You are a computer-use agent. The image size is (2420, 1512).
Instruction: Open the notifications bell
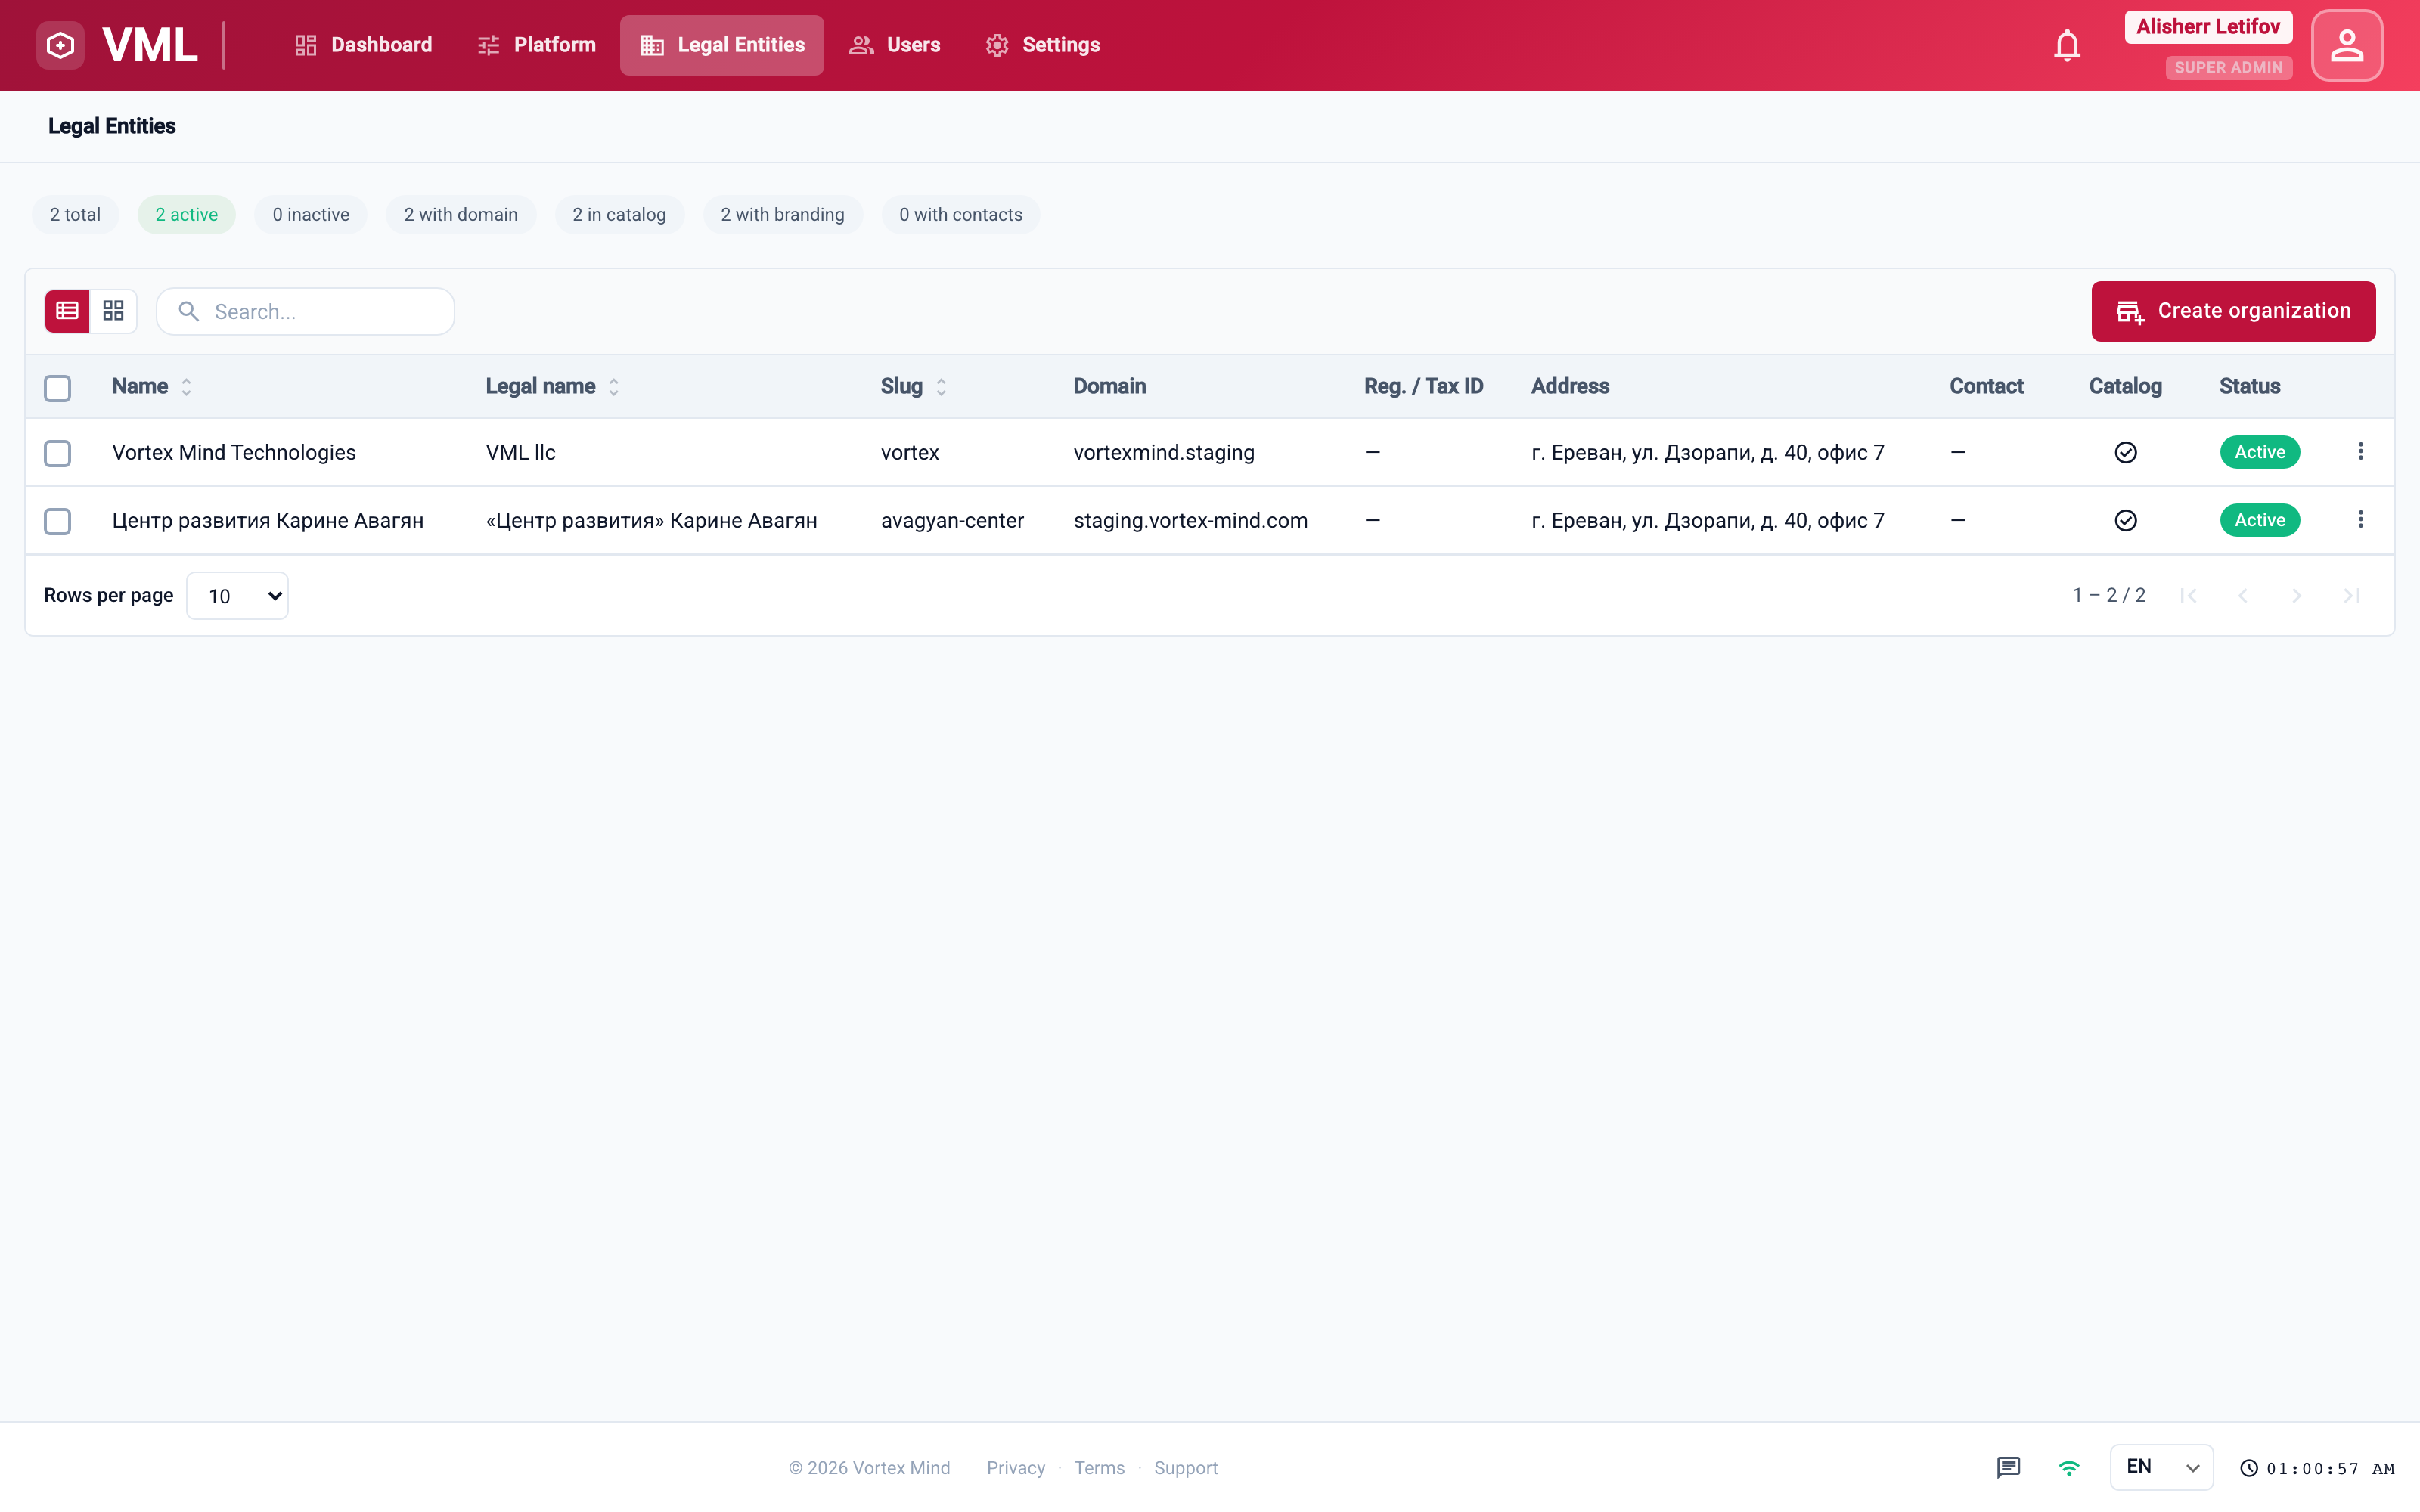(2067, 45)
